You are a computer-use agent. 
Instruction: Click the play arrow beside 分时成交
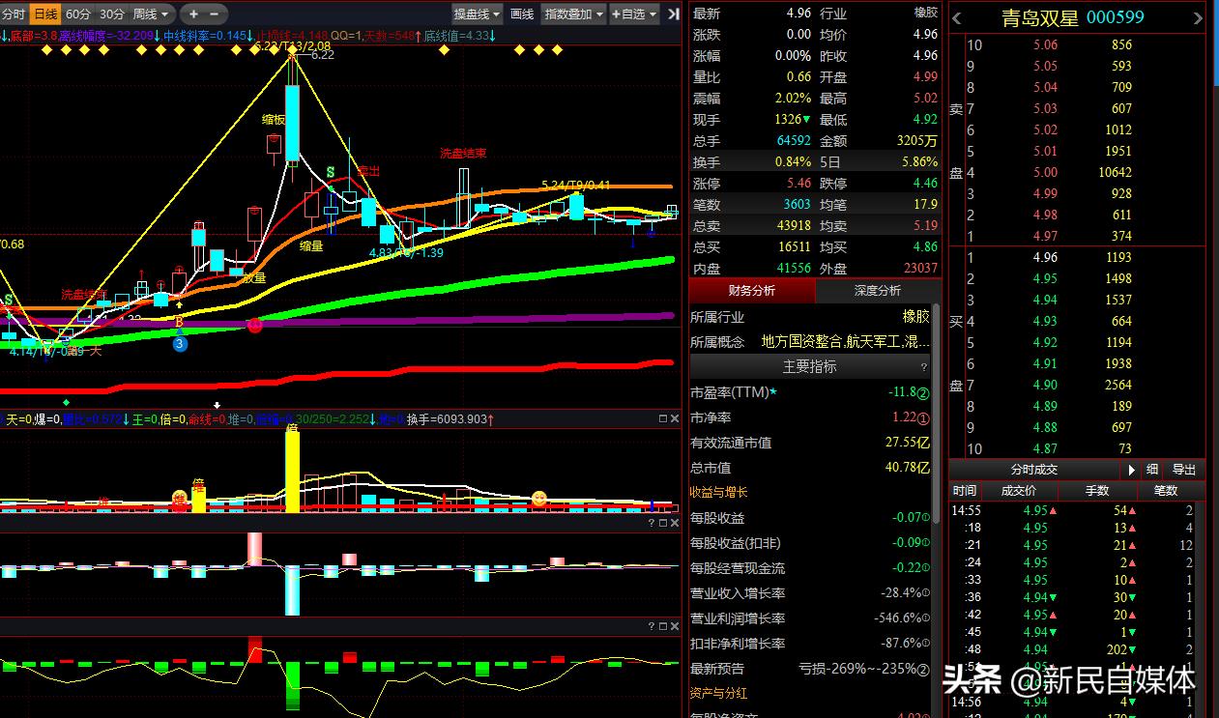coord(1132,470)
